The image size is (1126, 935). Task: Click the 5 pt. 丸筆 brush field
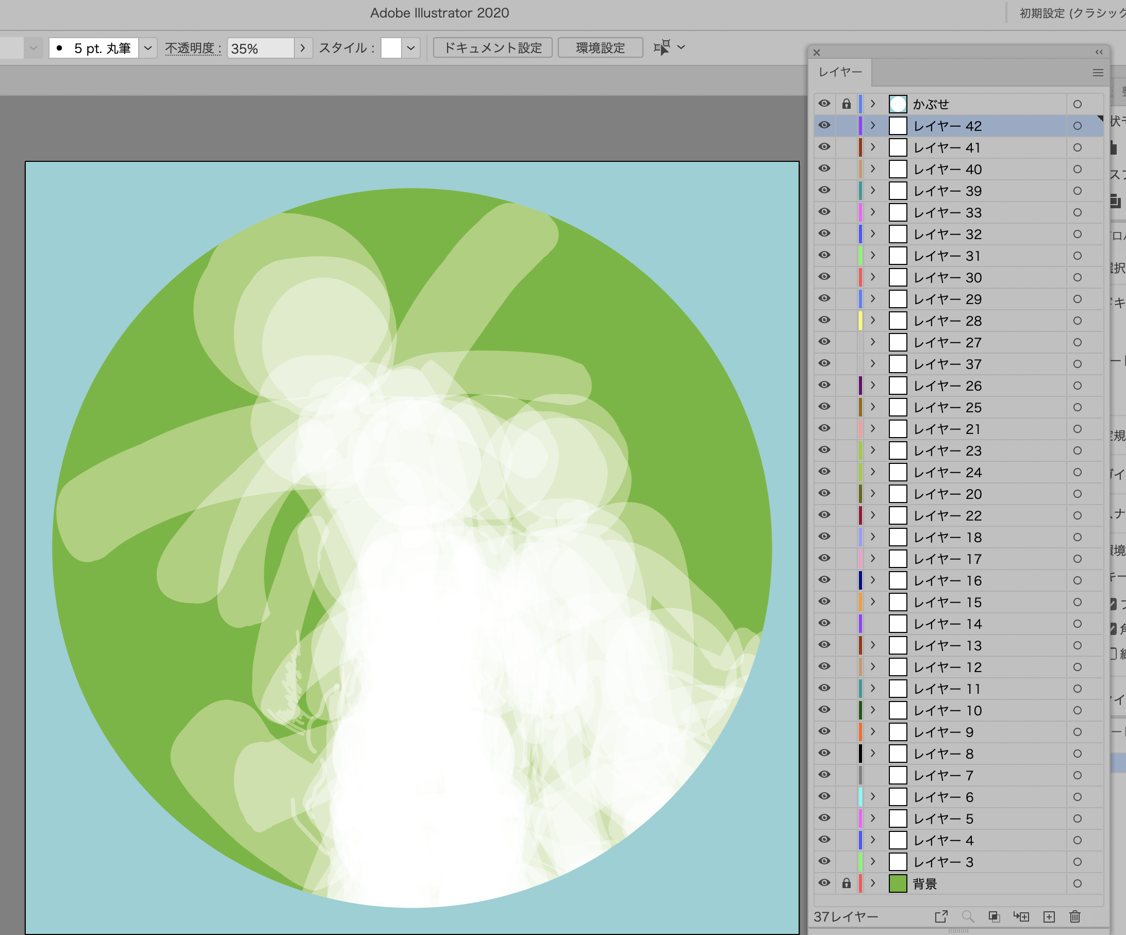coord(94,48)
